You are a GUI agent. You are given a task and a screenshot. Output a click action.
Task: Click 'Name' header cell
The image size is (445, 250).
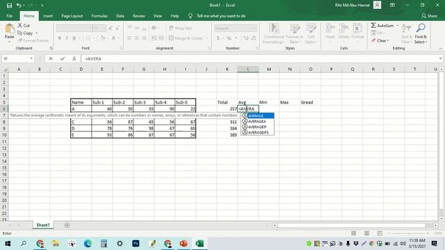[x=81, y=102]
